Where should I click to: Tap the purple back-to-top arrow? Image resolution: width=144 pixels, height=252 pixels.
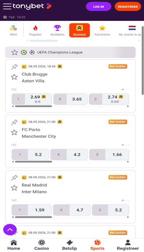coord(10,230)
